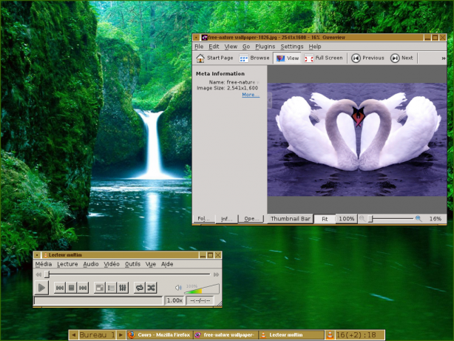The width and height of the screenshot is (454, 341).
Task: Open VLC extended settings equalizer icon
Action: (123, 288)
